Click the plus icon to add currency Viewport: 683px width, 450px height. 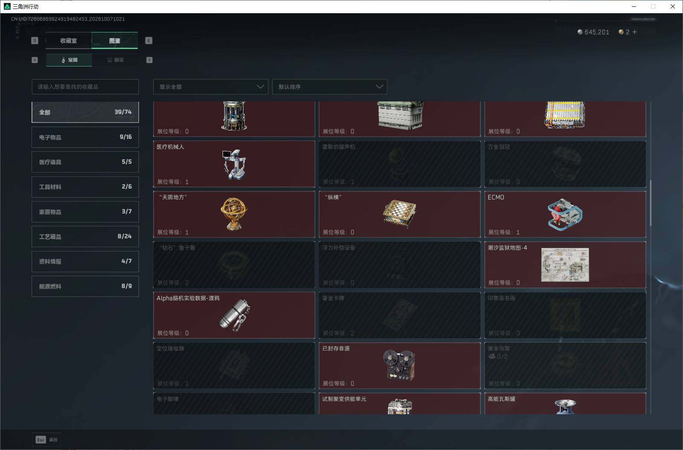(x=634, y=32)
